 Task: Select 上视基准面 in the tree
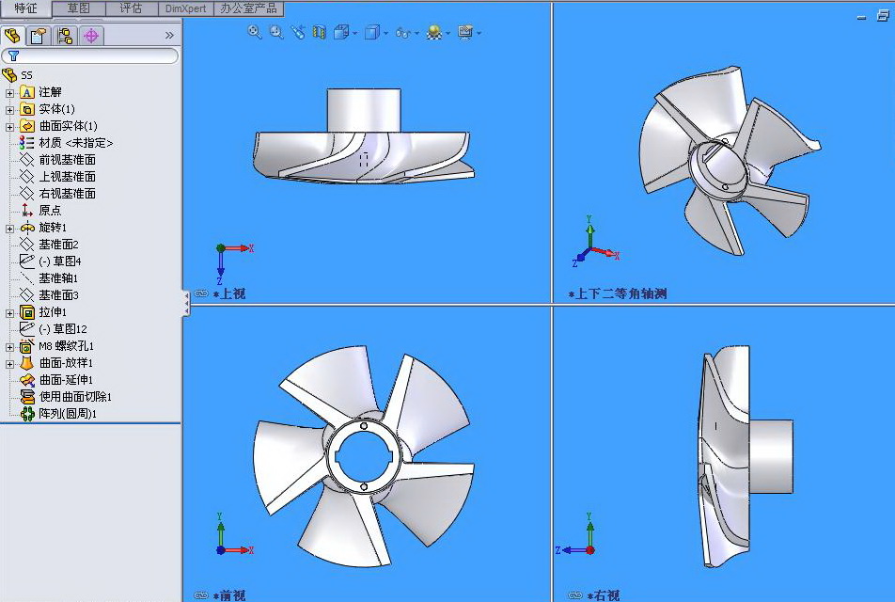(x=67, y=177)
